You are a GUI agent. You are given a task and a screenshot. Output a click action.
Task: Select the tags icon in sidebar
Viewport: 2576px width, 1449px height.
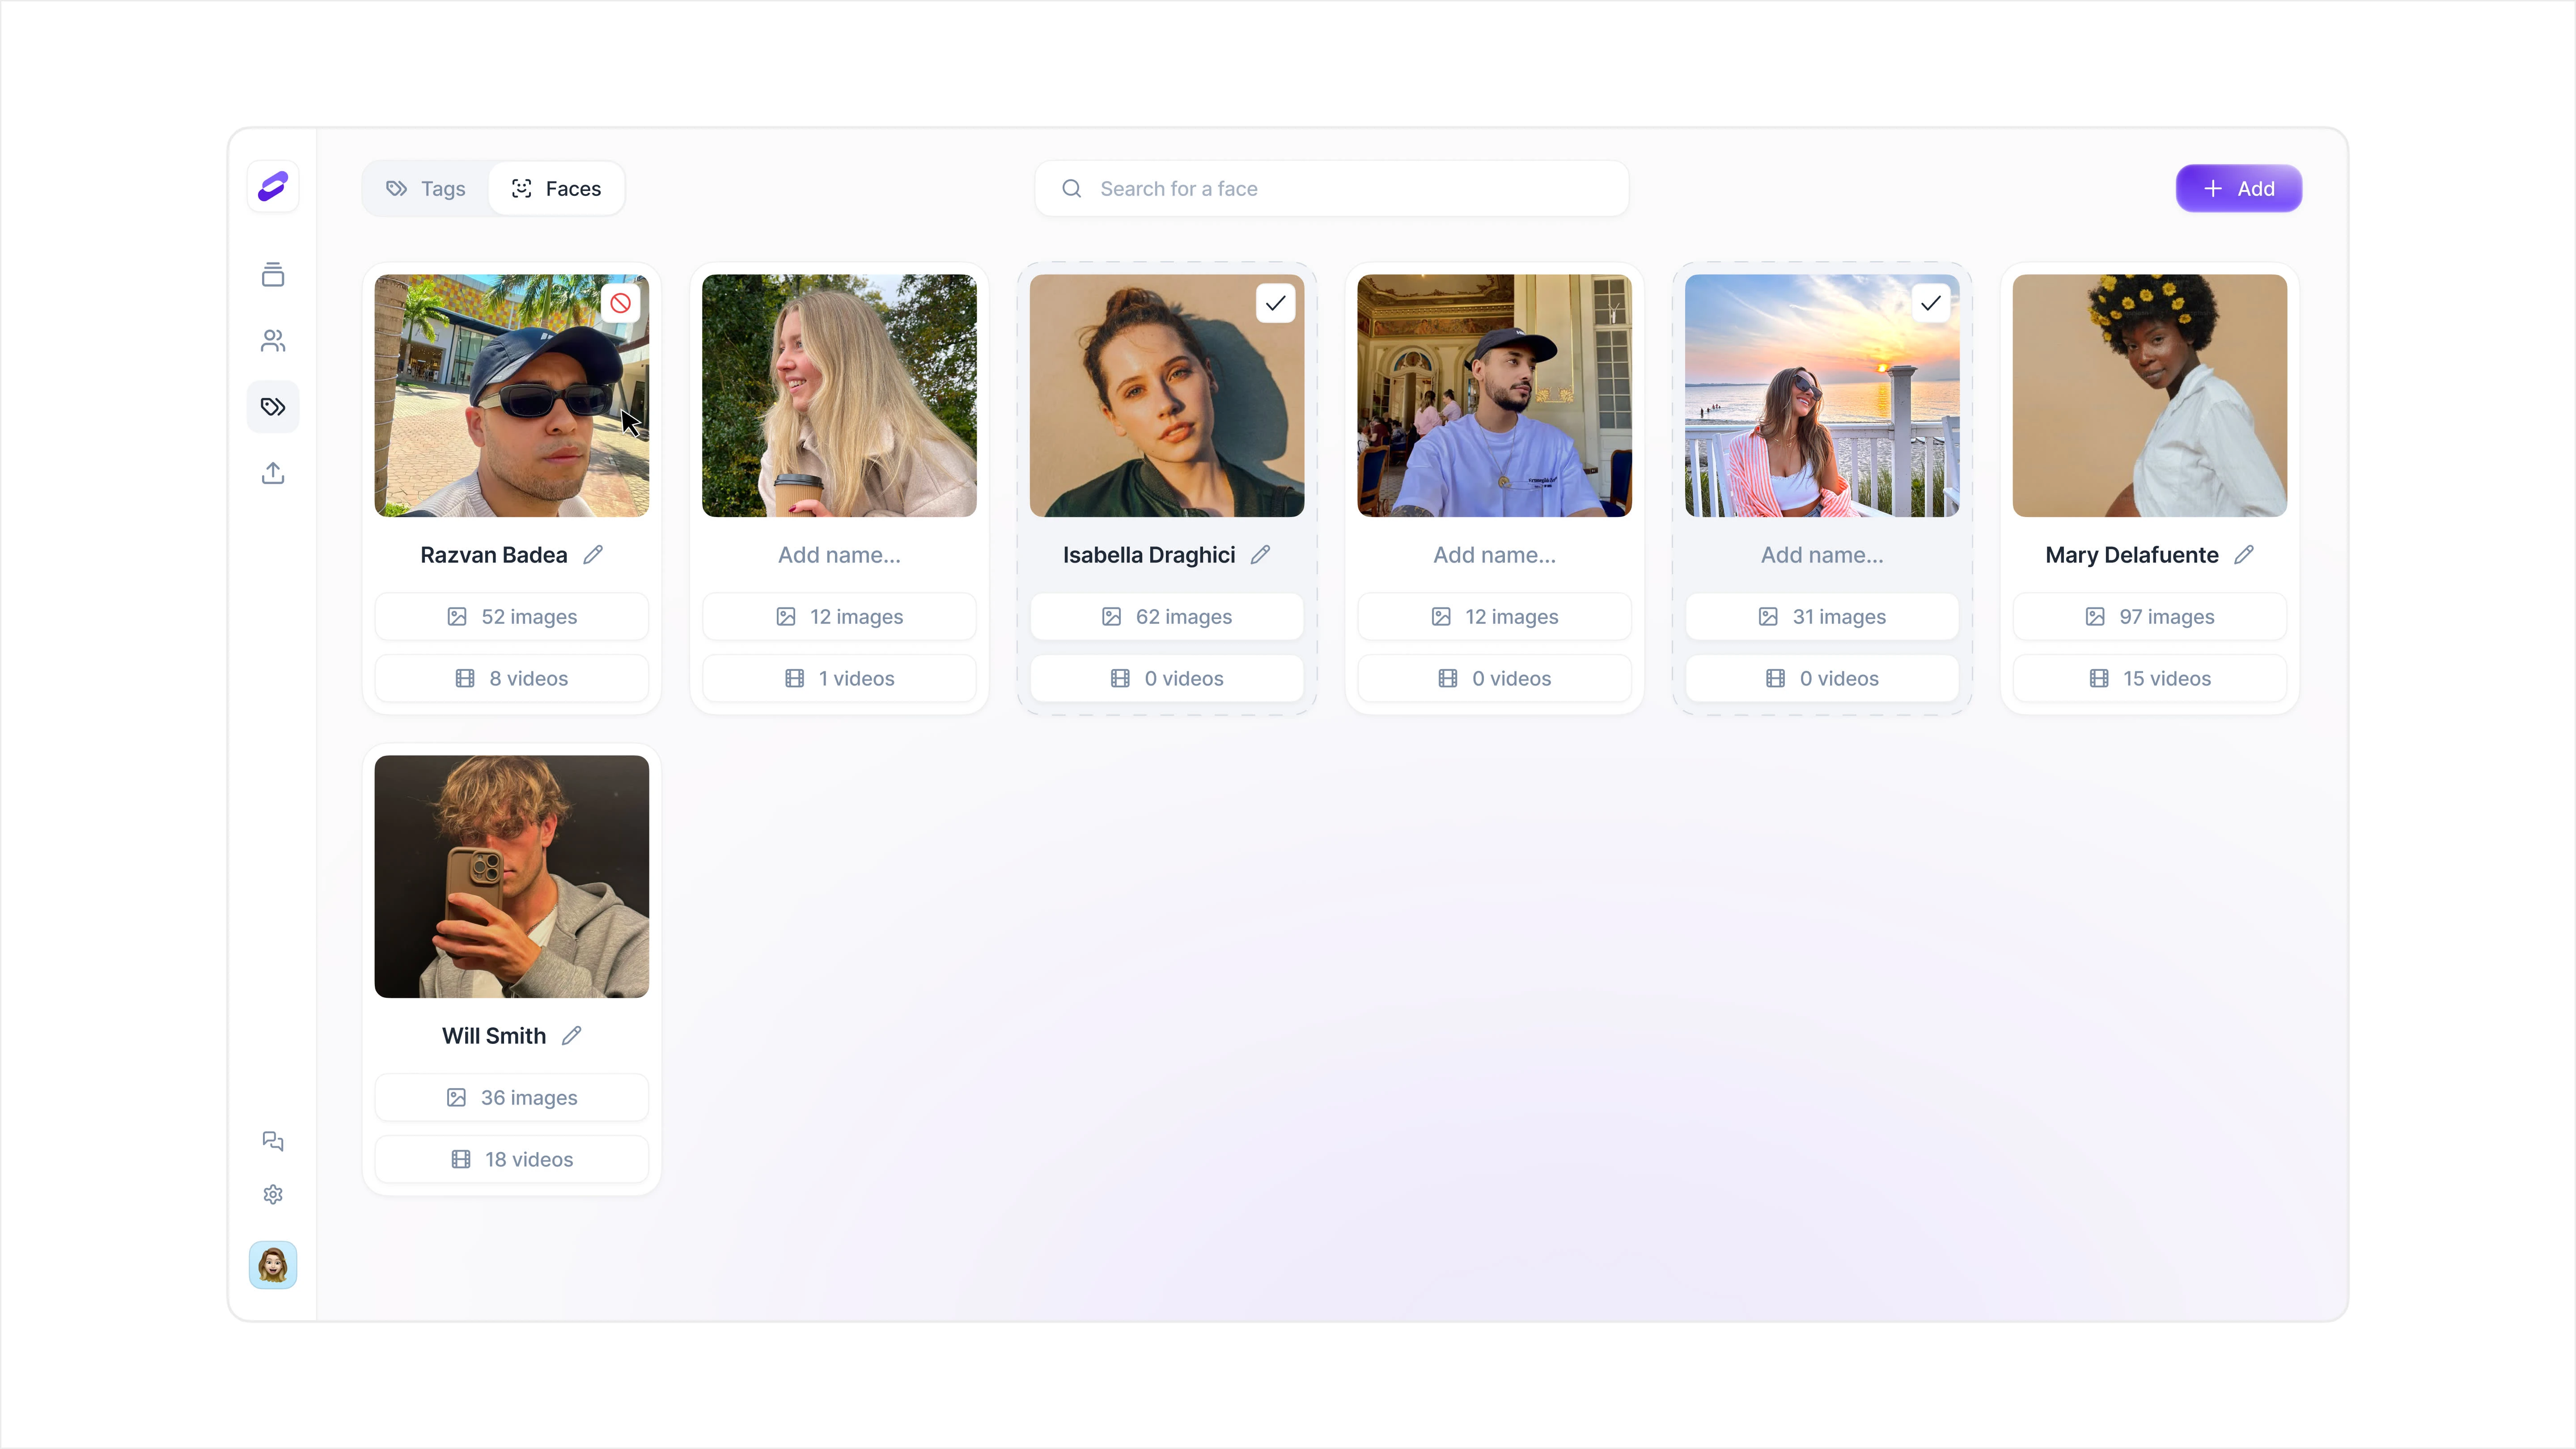[273, 407]
